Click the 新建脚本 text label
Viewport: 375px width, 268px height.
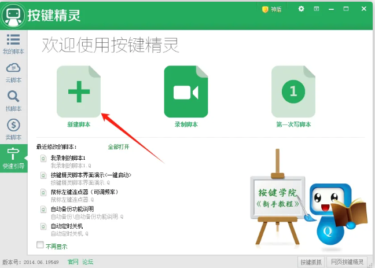point(79,124)
